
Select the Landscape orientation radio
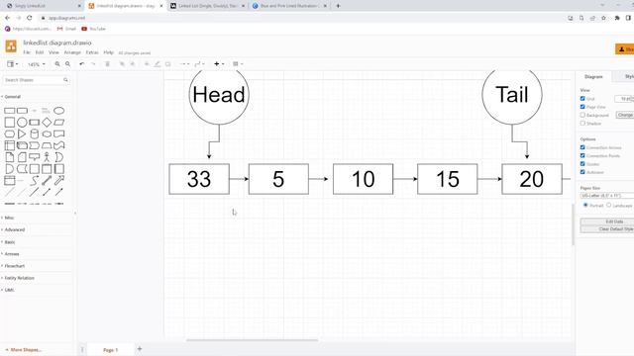pos(608,205)
